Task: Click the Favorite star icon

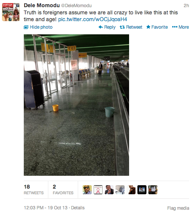Action: tap(148, 27)
